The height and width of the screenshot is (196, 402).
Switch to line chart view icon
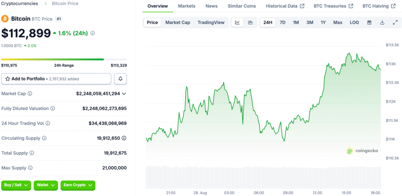tap(238, 22)
